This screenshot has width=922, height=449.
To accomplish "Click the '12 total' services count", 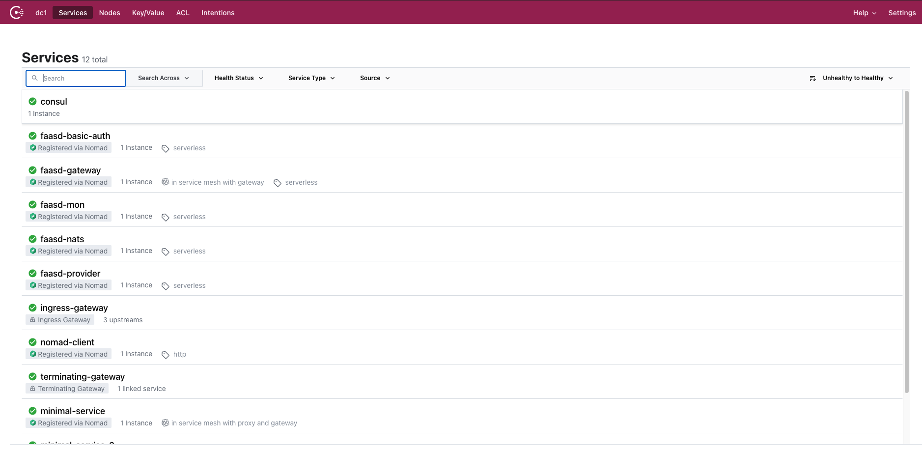I will tap(95, 59).
